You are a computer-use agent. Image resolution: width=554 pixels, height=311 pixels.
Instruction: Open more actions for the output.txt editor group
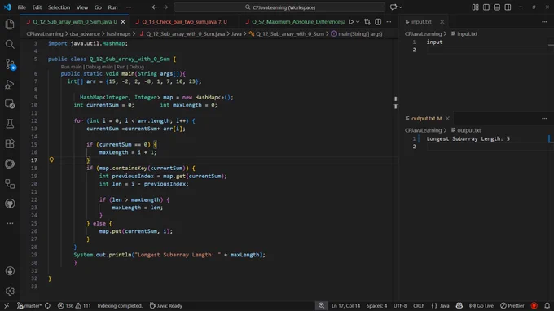click(544, 119)
